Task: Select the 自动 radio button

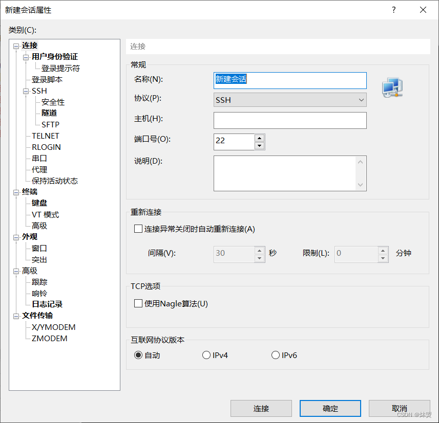Action: 138,355
